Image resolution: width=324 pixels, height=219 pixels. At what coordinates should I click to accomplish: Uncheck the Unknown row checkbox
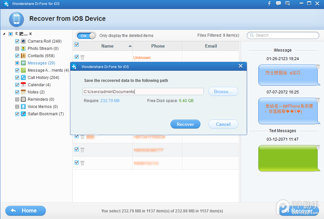click(77, 57)
